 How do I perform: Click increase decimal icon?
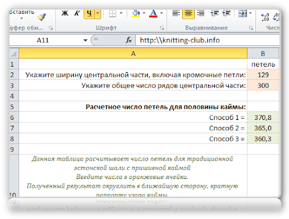265,17
